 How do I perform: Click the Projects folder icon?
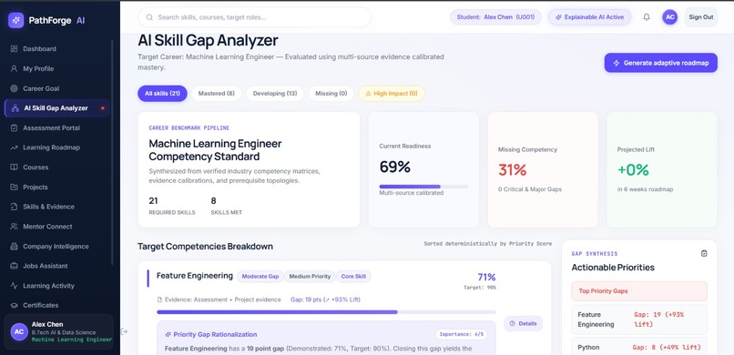pyautogui.click(x=14, y=188)
